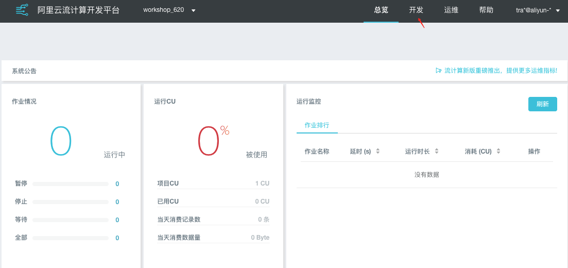Click the 0 Byte value
Screen dimensions: 568x268
(261, 238)
